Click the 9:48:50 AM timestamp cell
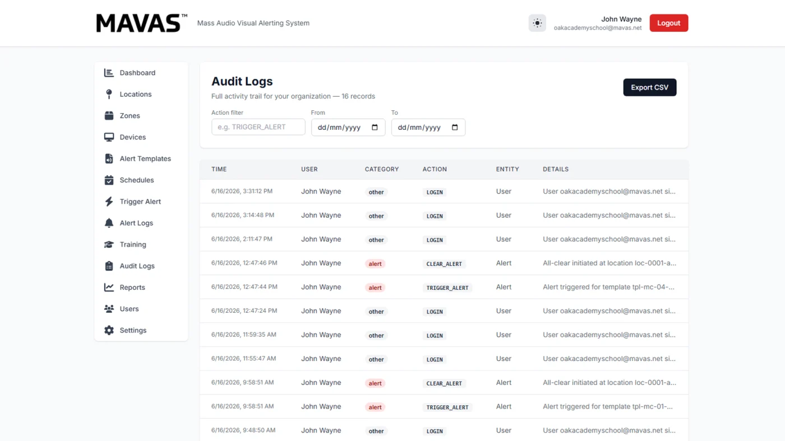This screenshot has width=785, height=441. coord(243,430)
